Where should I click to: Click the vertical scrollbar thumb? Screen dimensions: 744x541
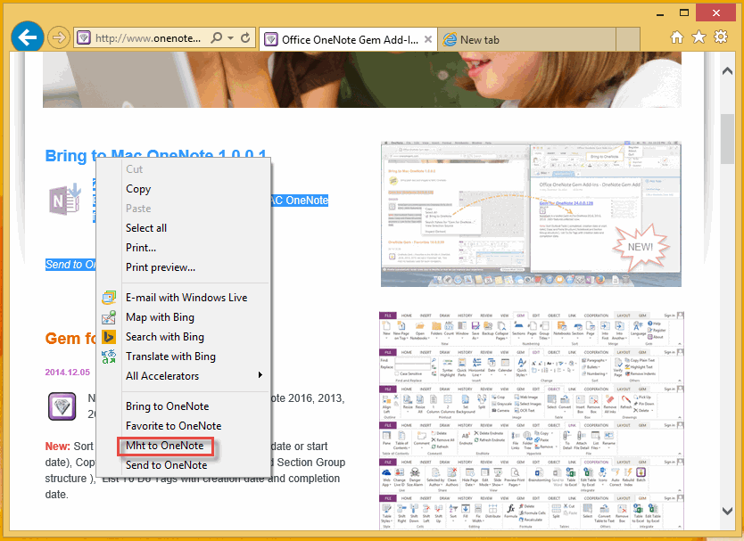coord(727,139)
